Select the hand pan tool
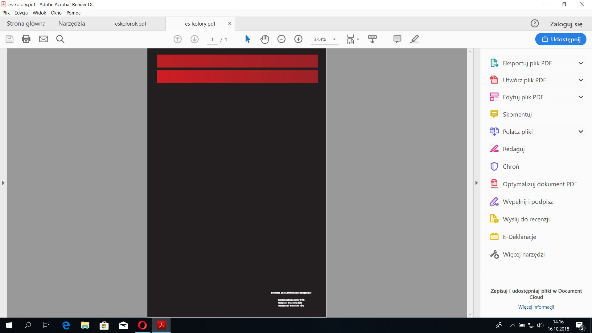 click(265, 39)
